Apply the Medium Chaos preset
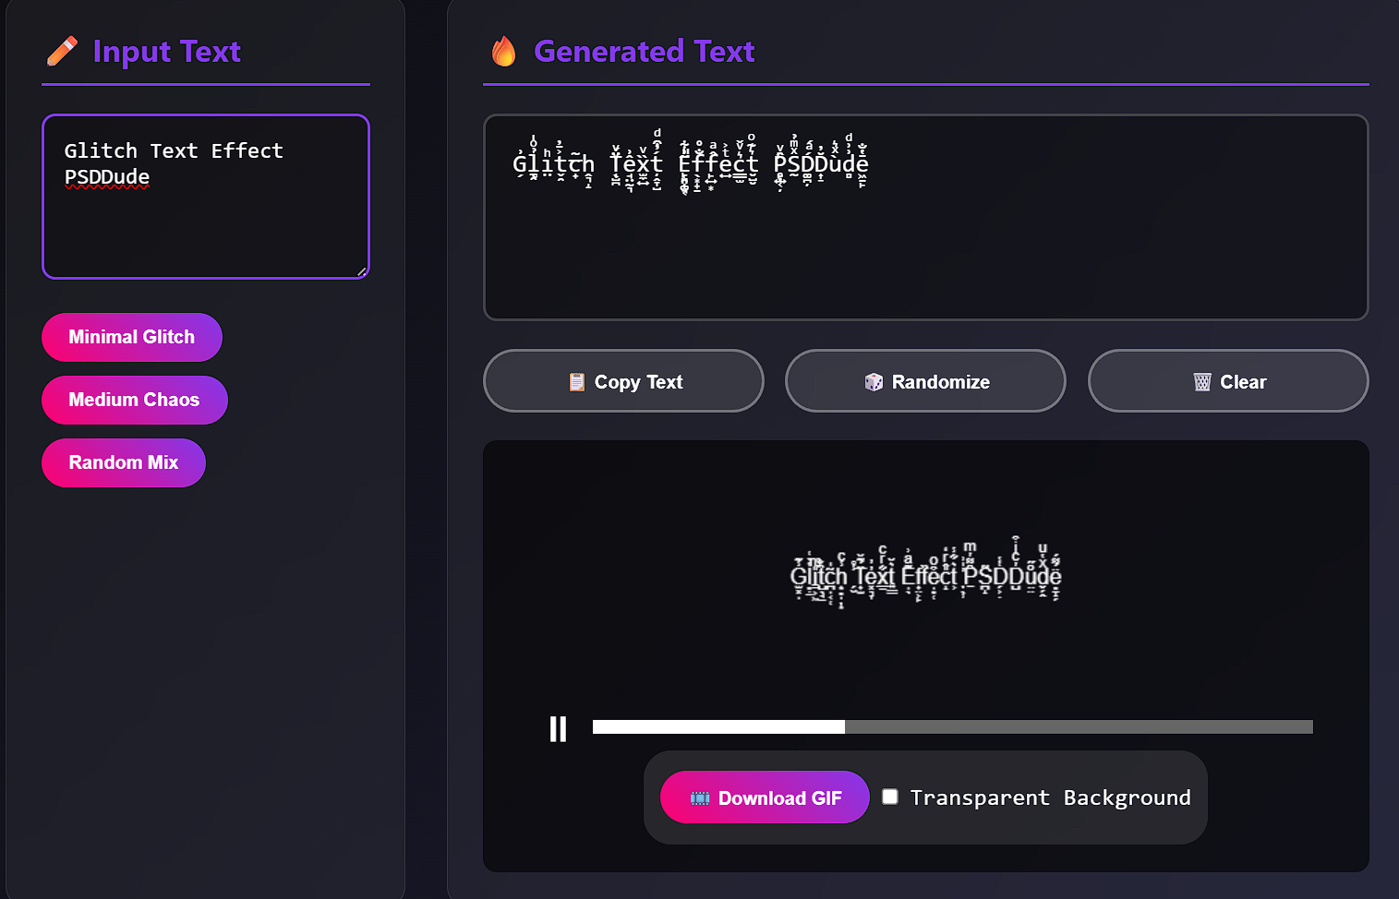The width and height of the screenshot is (1399, 899). coord(134,400)
